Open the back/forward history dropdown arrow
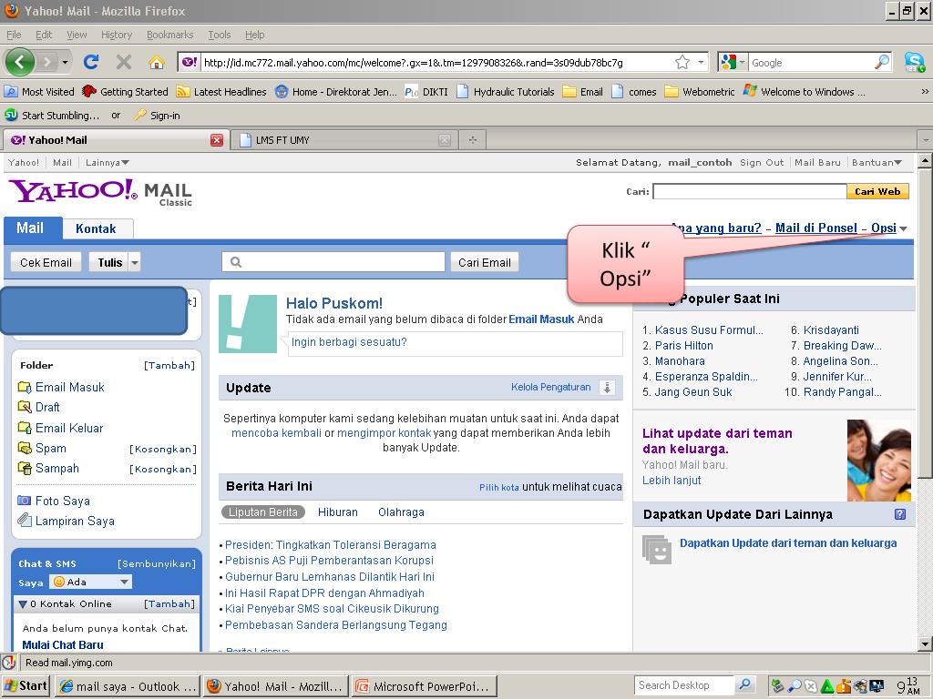 click(65, 62)
